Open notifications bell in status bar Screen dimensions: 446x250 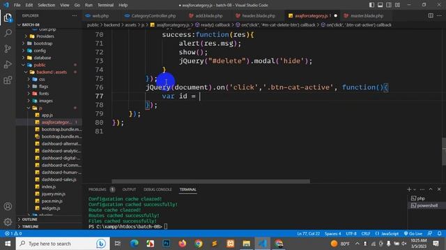click(x=440, y=233)
